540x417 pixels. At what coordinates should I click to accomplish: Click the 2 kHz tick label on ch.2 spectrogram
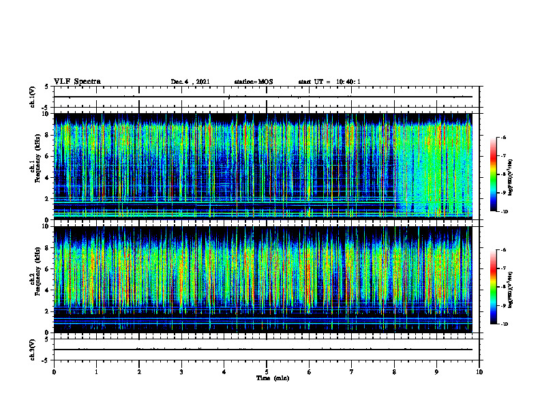(48, 311)
